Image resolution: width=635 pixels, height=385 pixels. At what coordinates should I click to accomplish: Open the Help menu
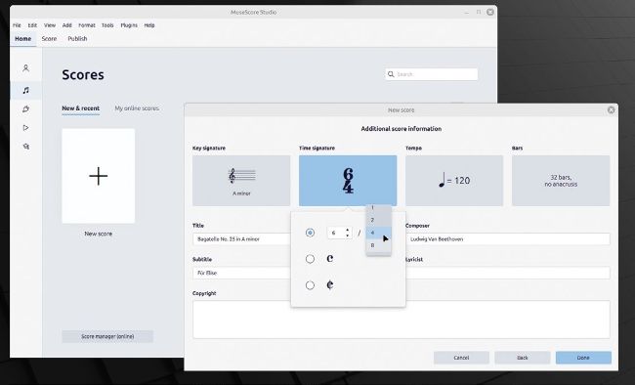tap(149, 25)
